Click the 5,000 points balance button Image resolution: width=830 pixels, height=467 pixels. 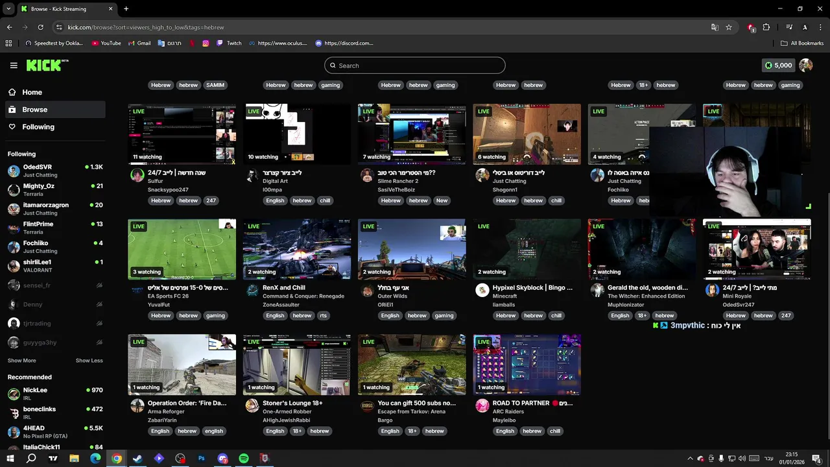tap(779, 66)
